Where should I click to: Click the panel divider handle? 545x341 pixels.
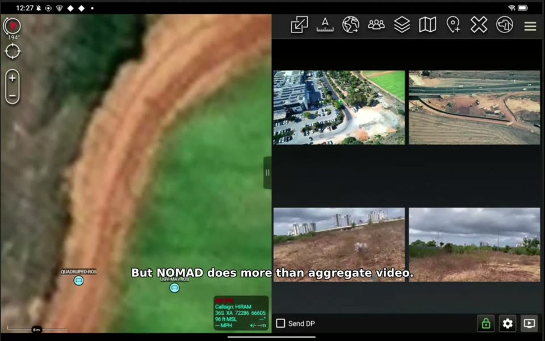[267, 173]
